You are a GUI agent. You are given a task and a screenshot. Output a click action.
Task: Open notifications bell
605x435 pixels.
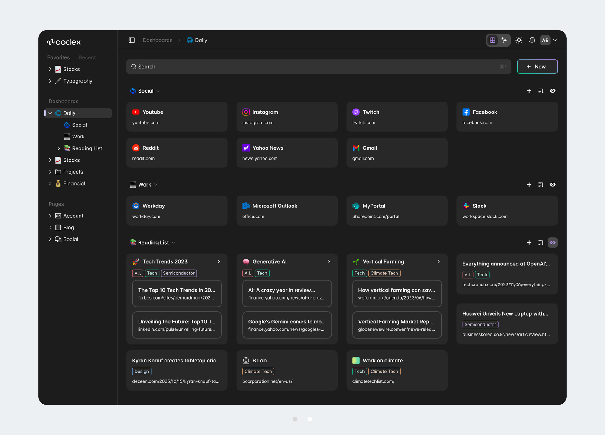[532, 40]
